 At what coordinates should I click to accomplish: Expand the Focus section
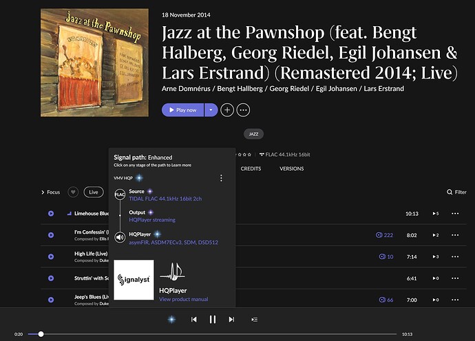(x=50, y=192)
